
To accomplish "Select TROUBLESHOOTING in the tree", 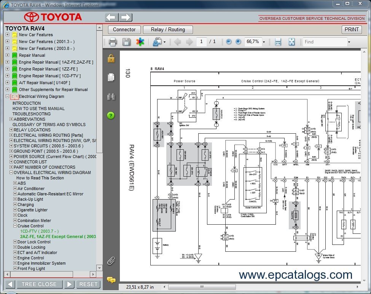I will click(x=32, y=114).
